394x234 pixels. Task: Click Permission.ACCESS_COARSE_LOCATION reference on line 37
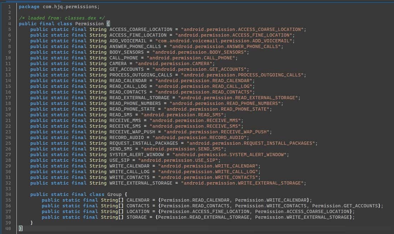pyautogui.click(x=302, y=212)
